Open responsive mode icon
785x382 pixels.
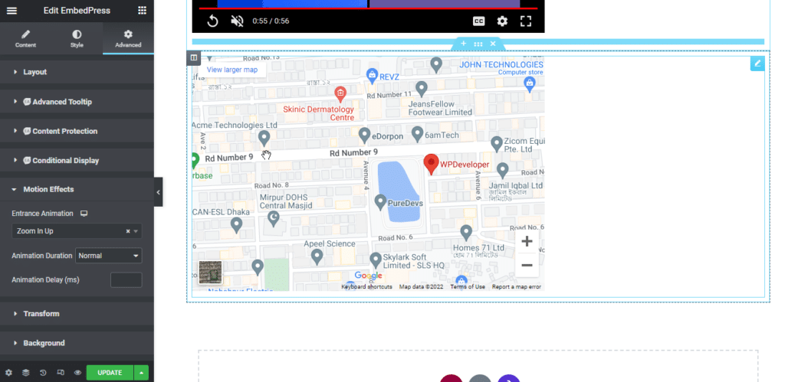61,373
